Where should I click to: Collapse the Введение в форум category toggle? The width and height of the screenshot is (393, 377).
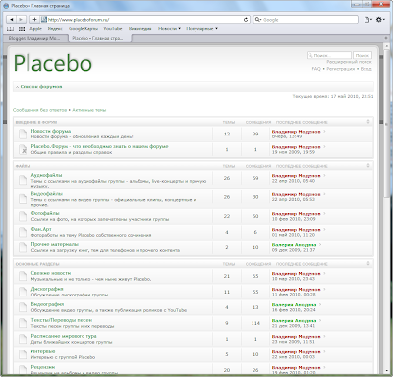(x=368, y=122)
